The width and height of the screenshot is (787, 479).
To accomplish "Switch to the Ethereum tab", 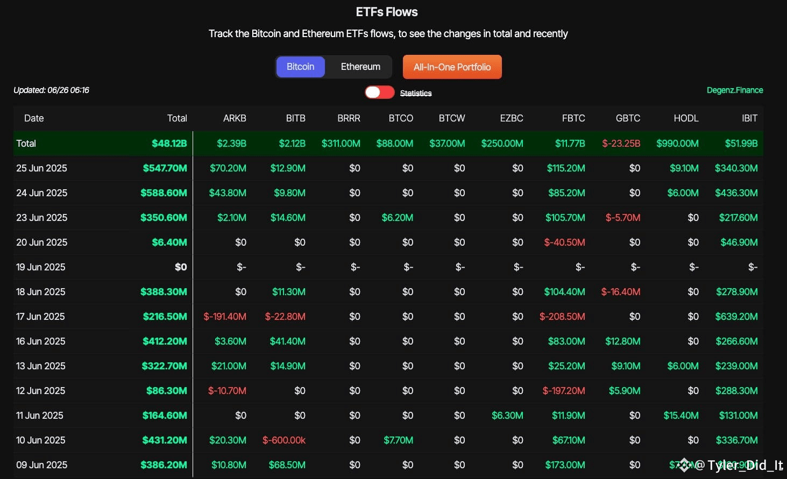I will coord(360,67).
